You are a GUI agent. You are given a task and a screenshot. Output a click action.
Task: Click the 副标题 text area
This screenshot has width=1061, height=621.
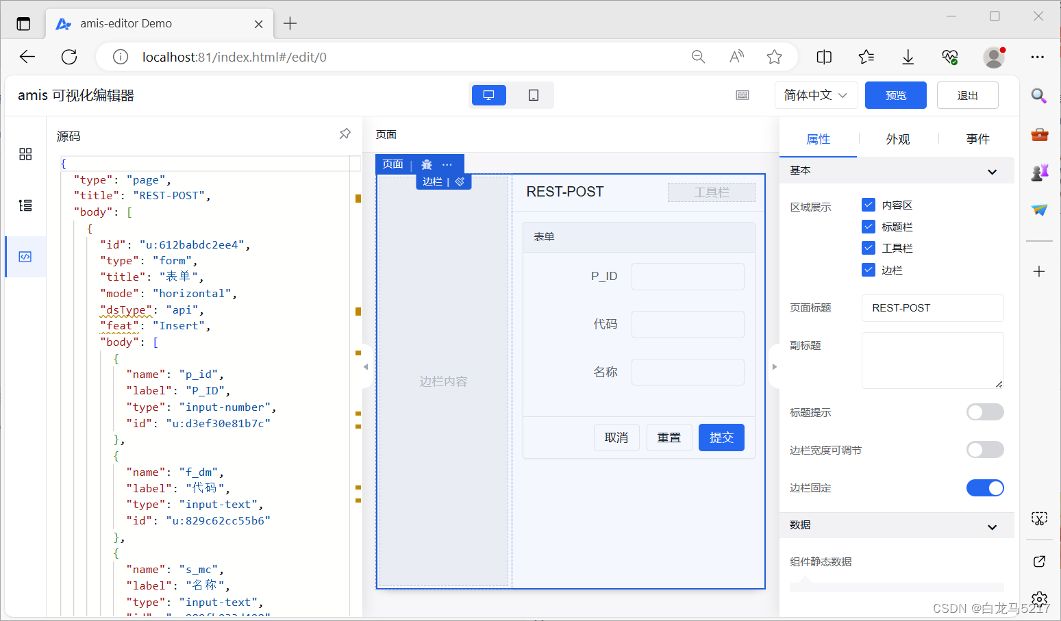pos(932,361)
